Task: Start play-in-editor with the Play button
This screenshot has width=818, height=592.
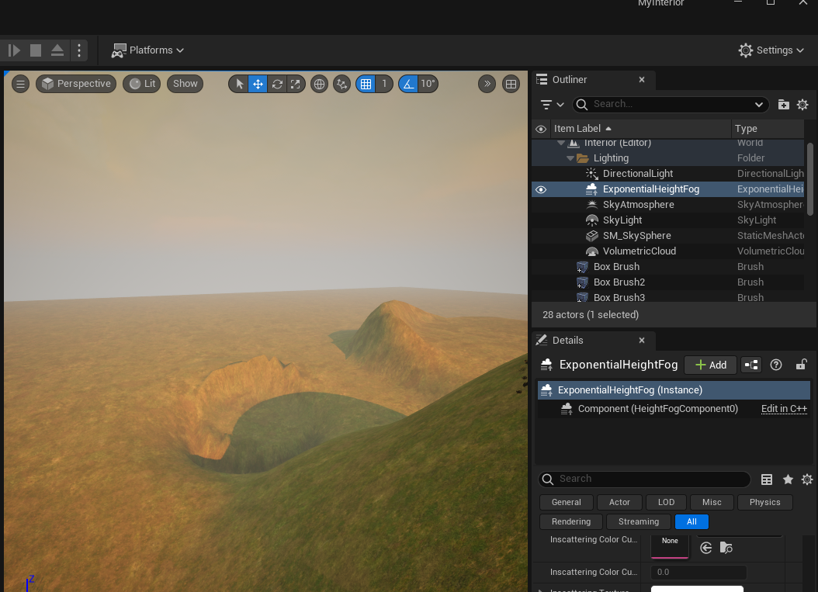Action: [14, 50]
